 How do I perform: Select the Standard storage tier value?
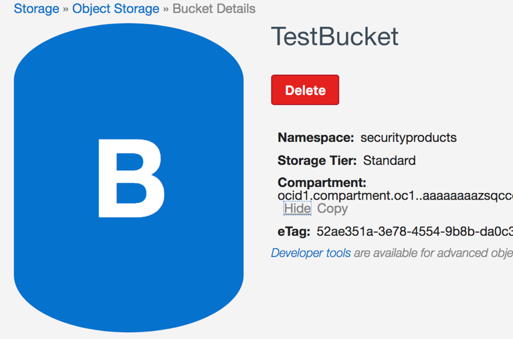point(389,161)
